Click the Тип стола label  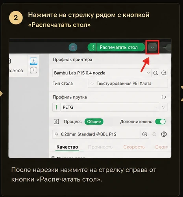[63, 84]
